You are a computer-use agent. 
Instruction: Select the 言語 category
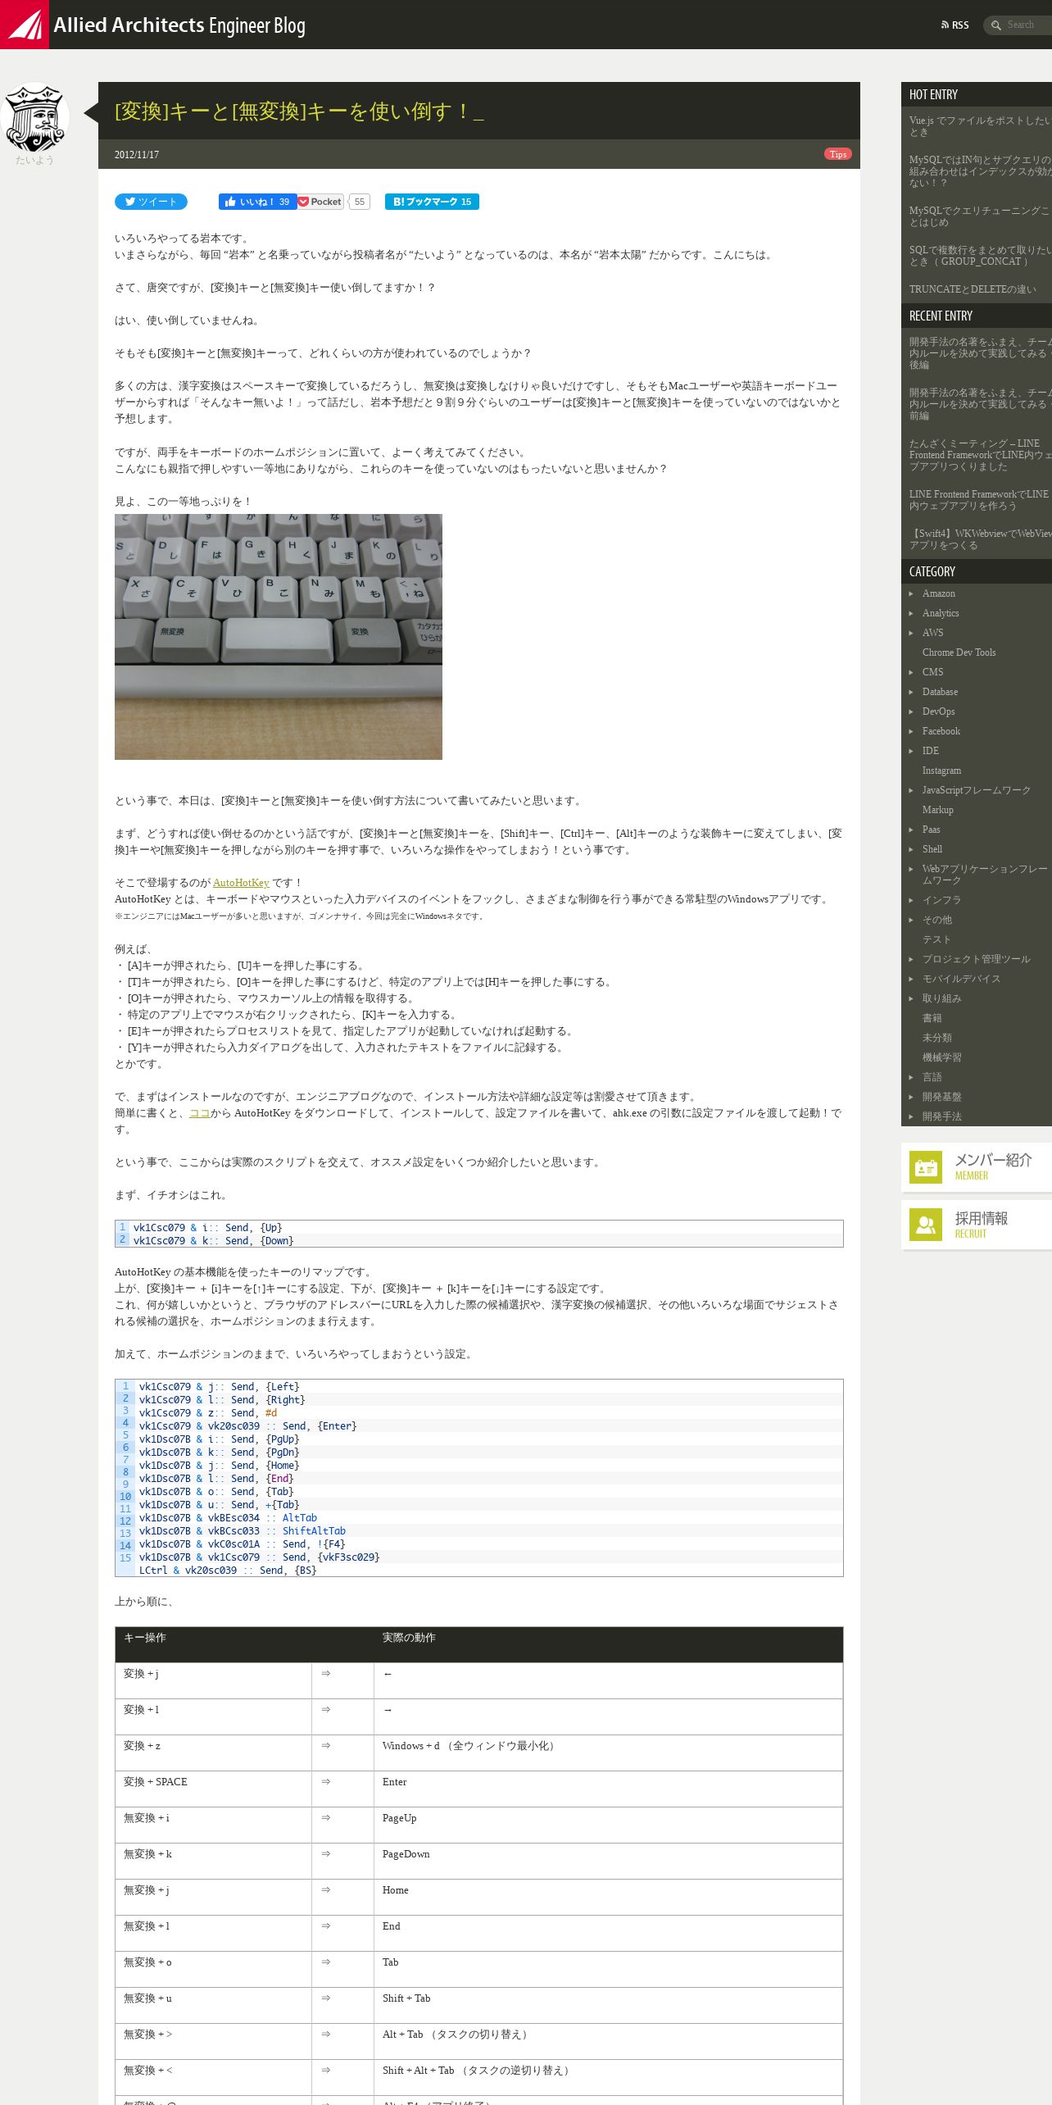[x=932, y=1077]
